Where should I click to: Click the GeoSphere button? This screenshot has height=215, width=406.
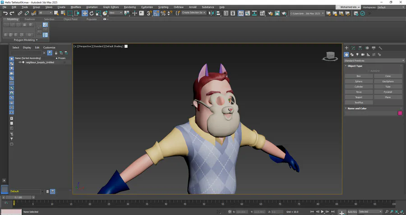coord(388,82)
